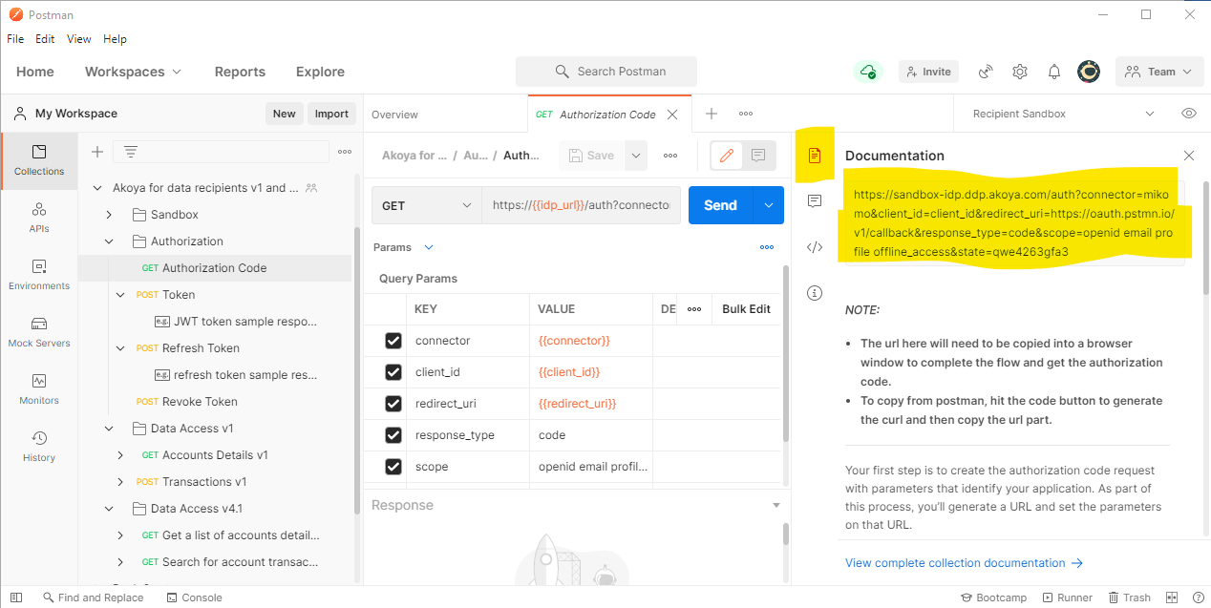
Task: Open the Help menu
Action: coord(115,39)
